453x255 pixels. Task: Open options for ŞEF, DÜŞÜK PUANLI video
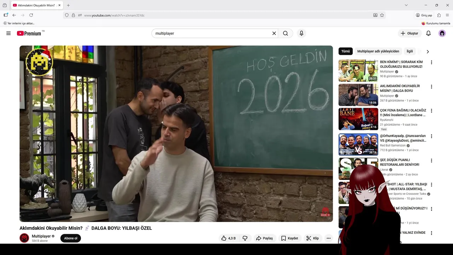(x=431, y=160)
